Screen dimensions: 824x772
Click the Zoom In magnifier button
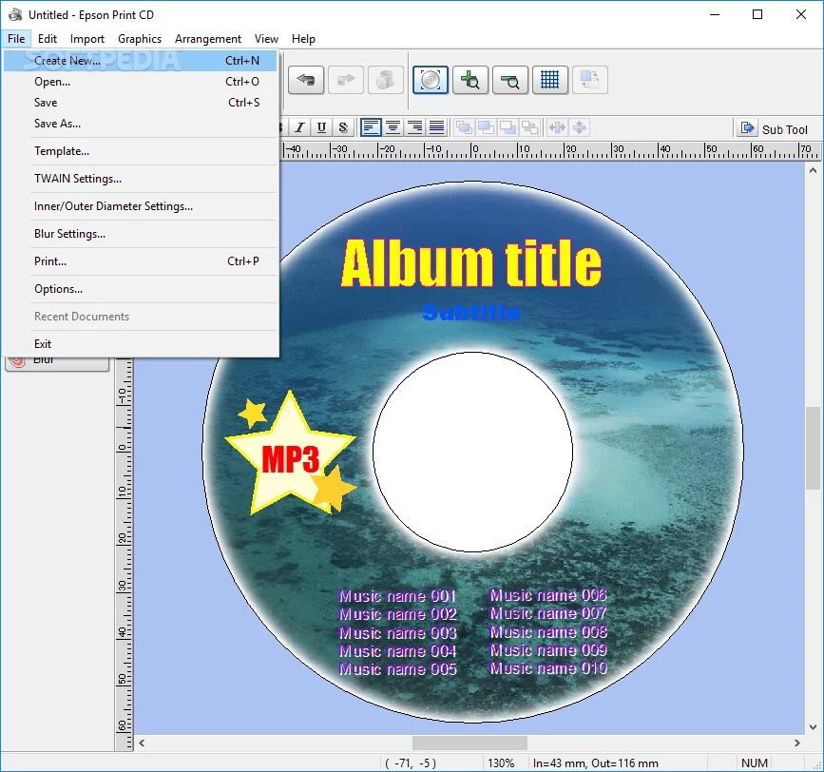[x=470, y=80]
